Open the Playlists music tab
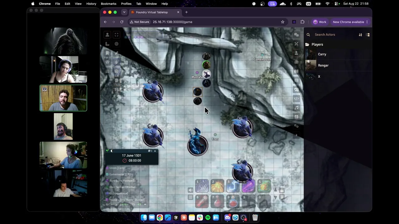399x224 pixels. 296,108
